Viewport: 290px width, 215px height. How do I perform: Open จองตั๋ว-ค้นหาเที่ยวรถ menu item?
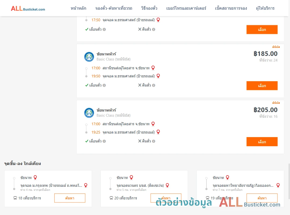coord(114,8)
